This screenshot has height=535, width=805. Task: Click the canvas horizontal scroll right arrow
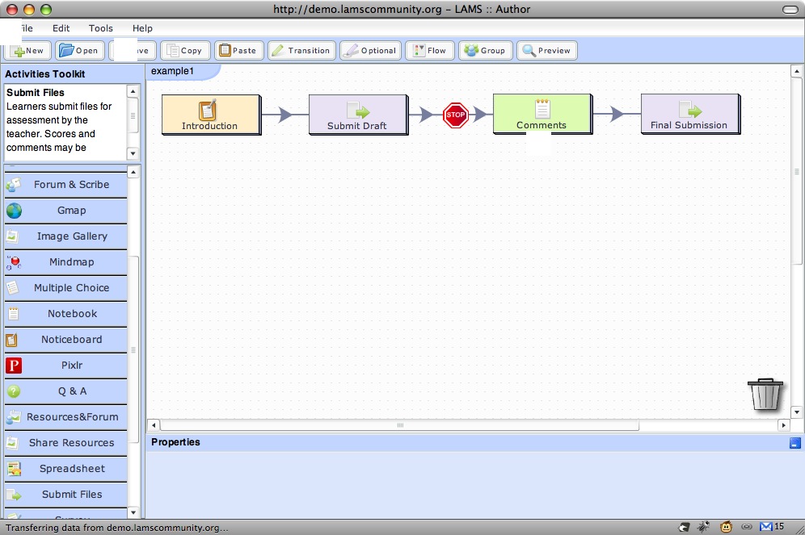point(783,424)
